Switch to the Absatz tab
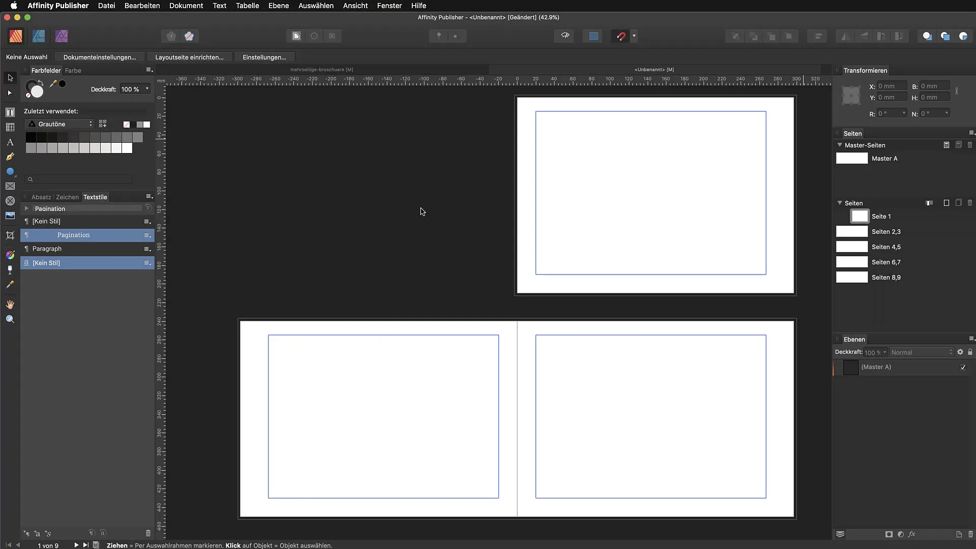Image resolution: width=976 pixels, height=549 pixels. (41, 197)
